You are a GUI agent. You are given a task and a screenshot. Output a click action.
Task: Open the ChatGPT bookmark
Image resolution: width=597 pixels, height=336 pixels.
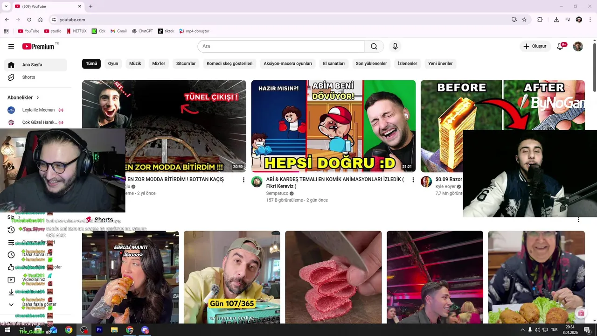tap(142, 31)
